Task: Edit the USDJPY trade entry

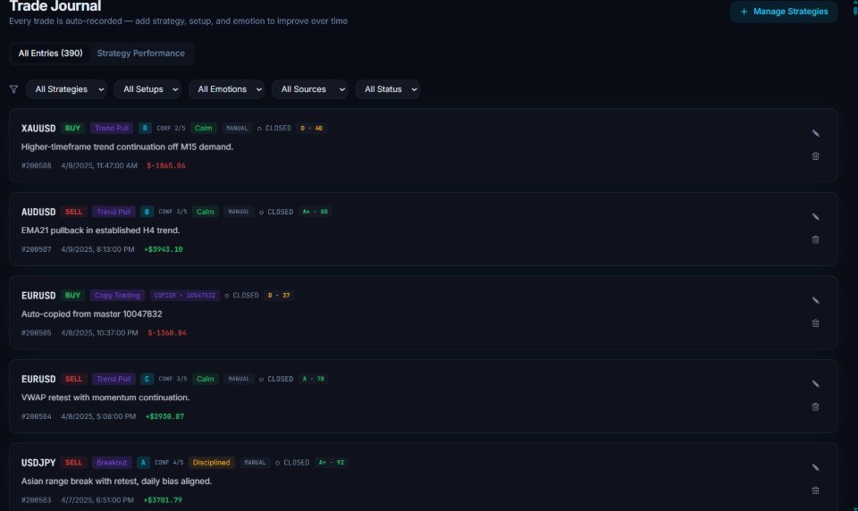Action: pos(815,468)
